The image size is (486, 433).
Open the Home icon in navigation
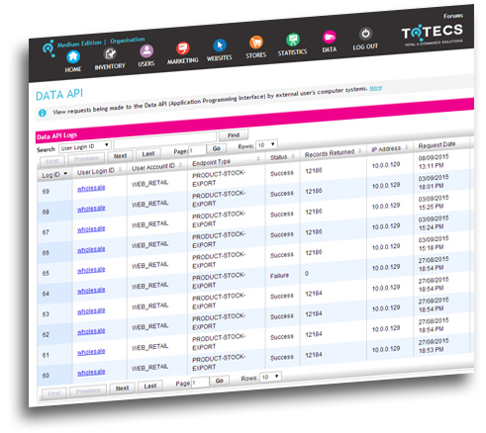[73, 57]
